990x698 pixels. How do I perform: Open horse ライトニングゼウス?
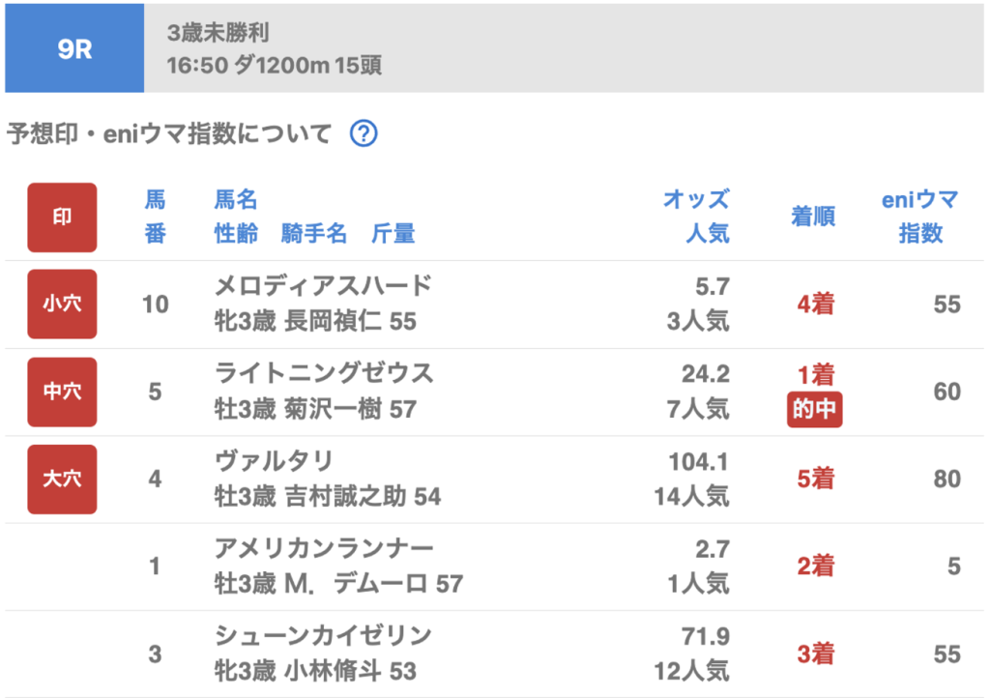[x=324, y=373]
